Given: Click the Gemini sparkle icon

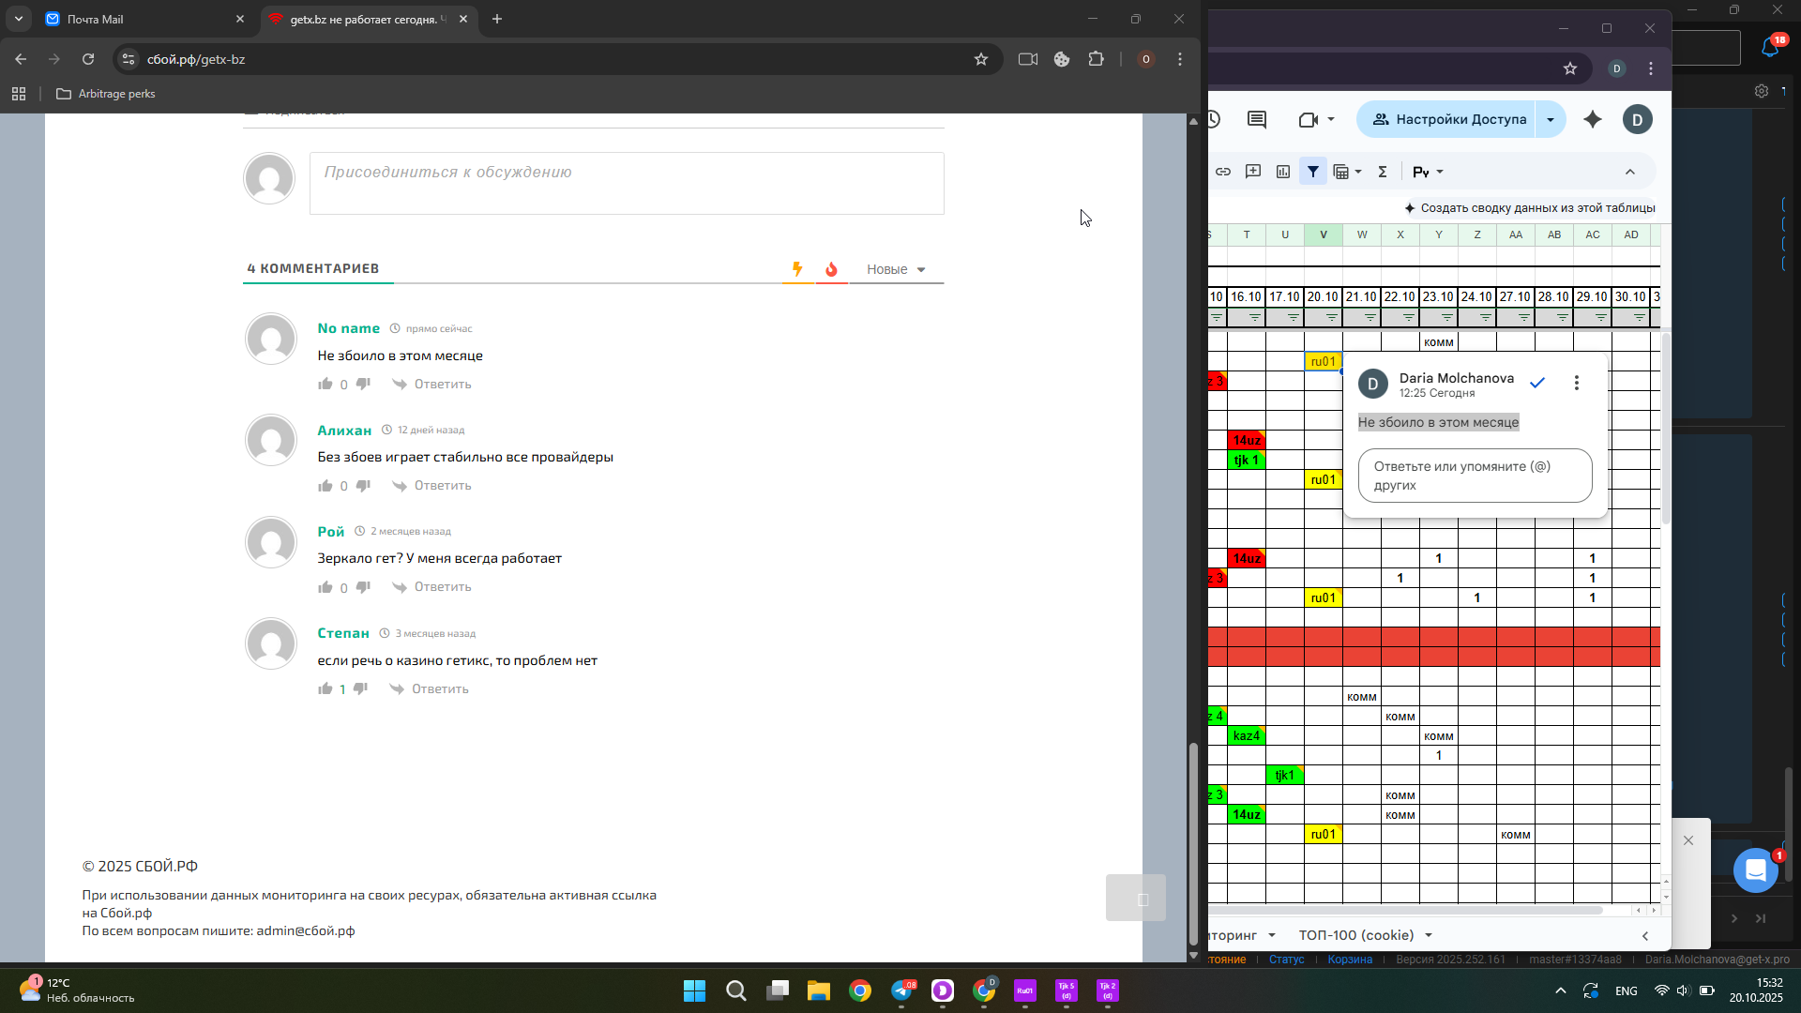Looking at the screenshot, I should click(1593, 119).
